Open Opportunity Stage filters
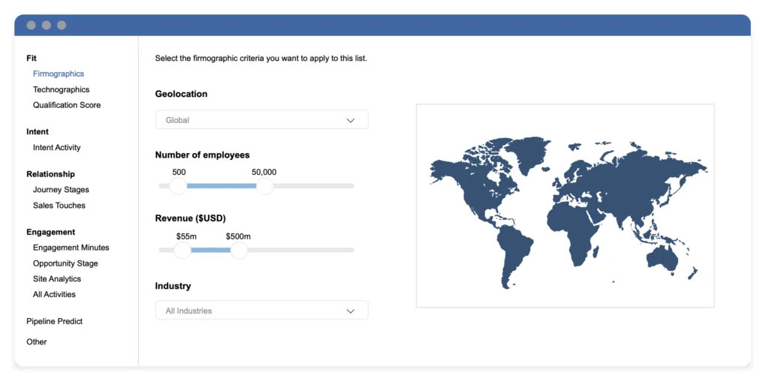 pyautogui.click(x=65, y=263)
